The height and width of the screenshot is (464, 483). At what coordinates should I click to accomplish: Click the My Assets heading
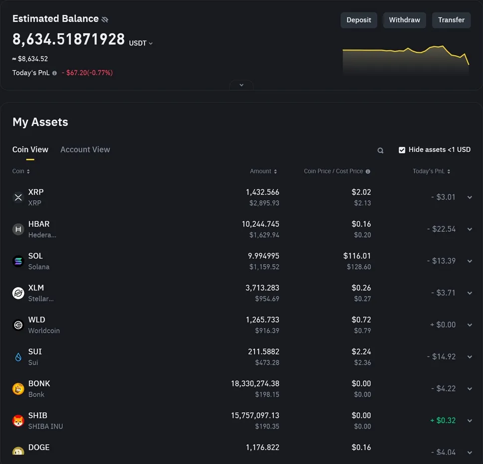point(40,122)
